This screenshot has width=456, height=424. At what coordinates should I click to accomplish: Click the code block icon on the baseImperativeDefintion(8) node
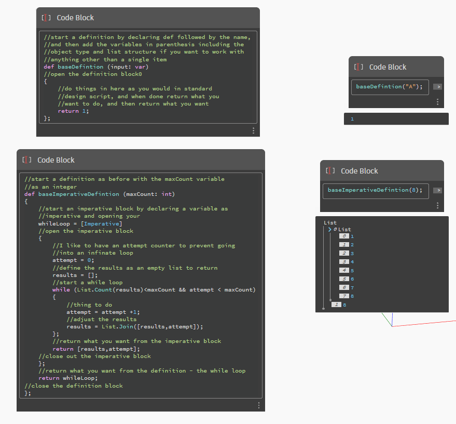[x=330, y=170]
